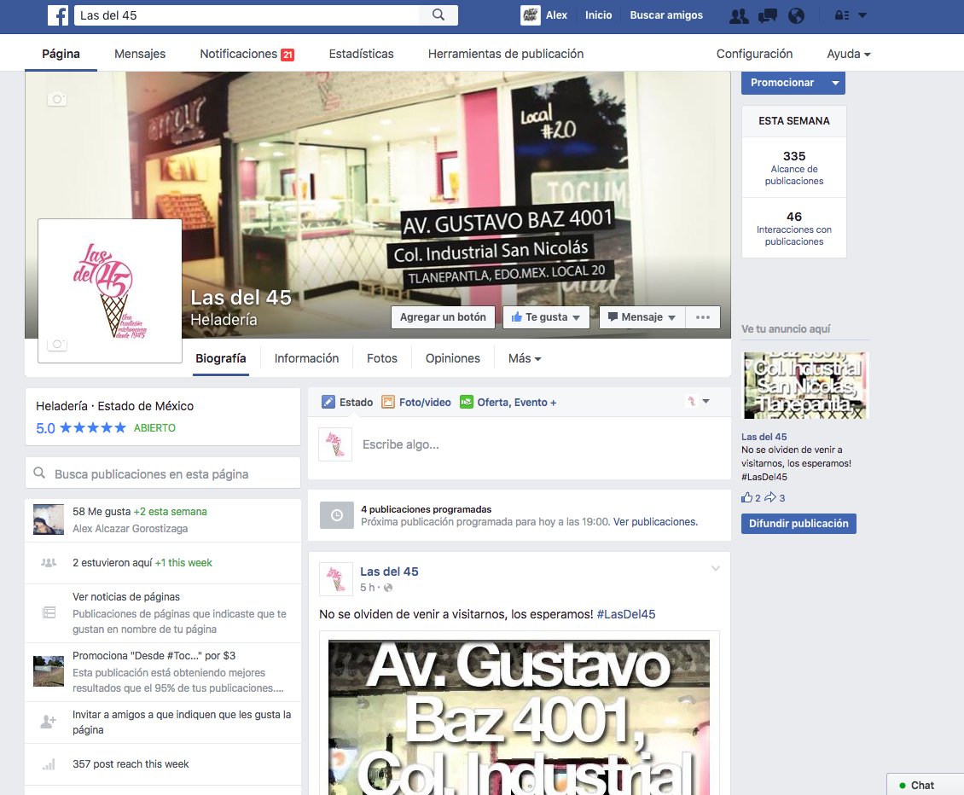Open the Estadísticas tab
964x795 pixels.
[361, 54]
